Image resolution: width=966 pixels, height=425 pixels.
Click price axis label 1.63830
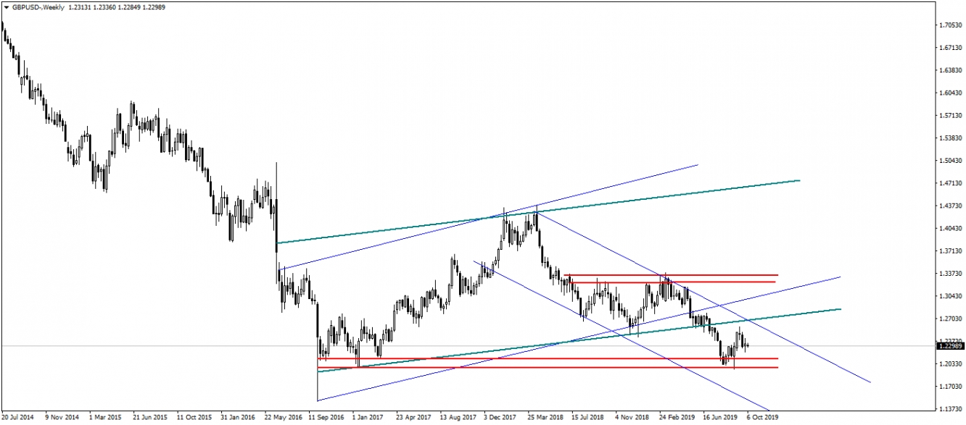pos(949,70)
